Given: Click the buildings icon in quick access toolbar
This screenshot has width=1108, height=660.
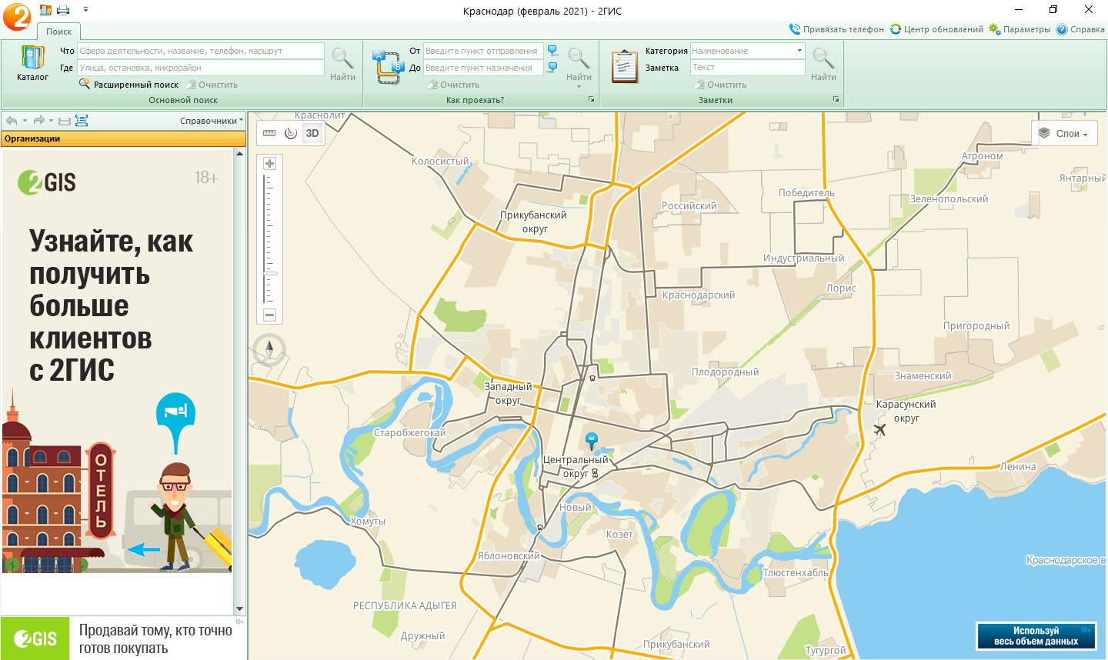Looking at the screenshot, I should tap(45, 10).
